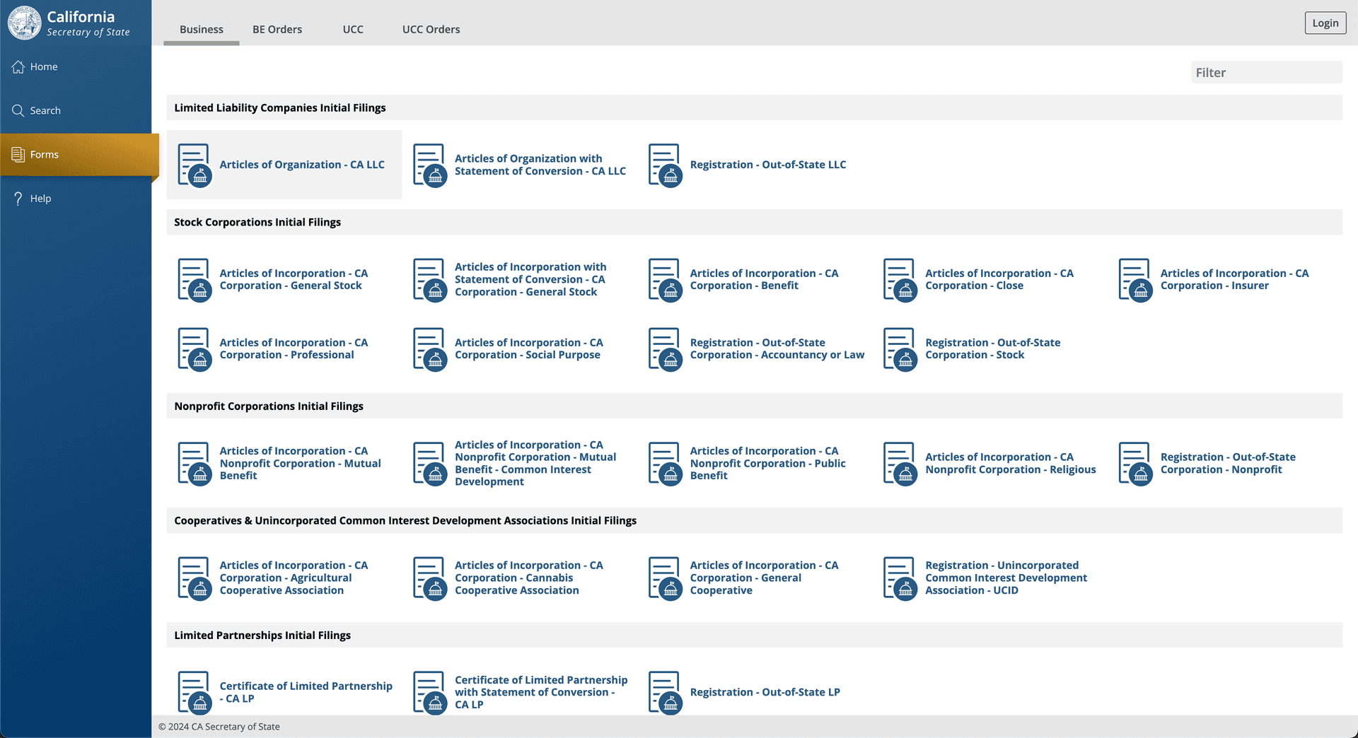Click the California Secretary of State seal logo

25,23
